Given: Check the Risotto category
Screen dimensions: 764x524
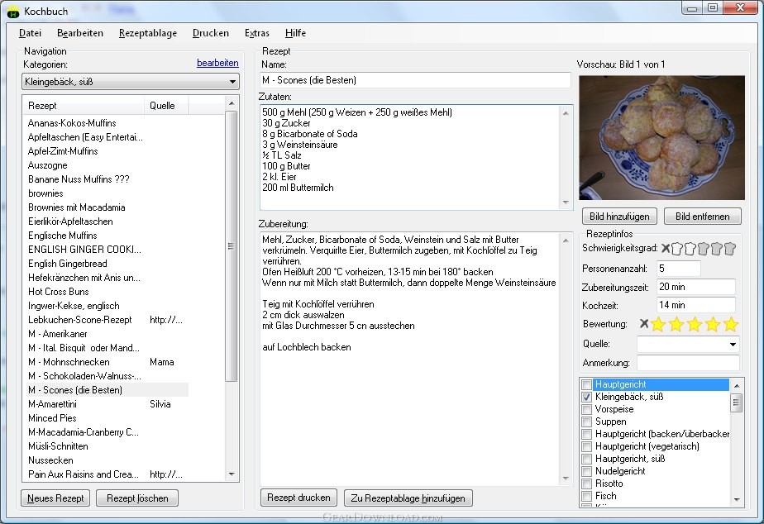Looking at the screenshot, I should [587, 484].
